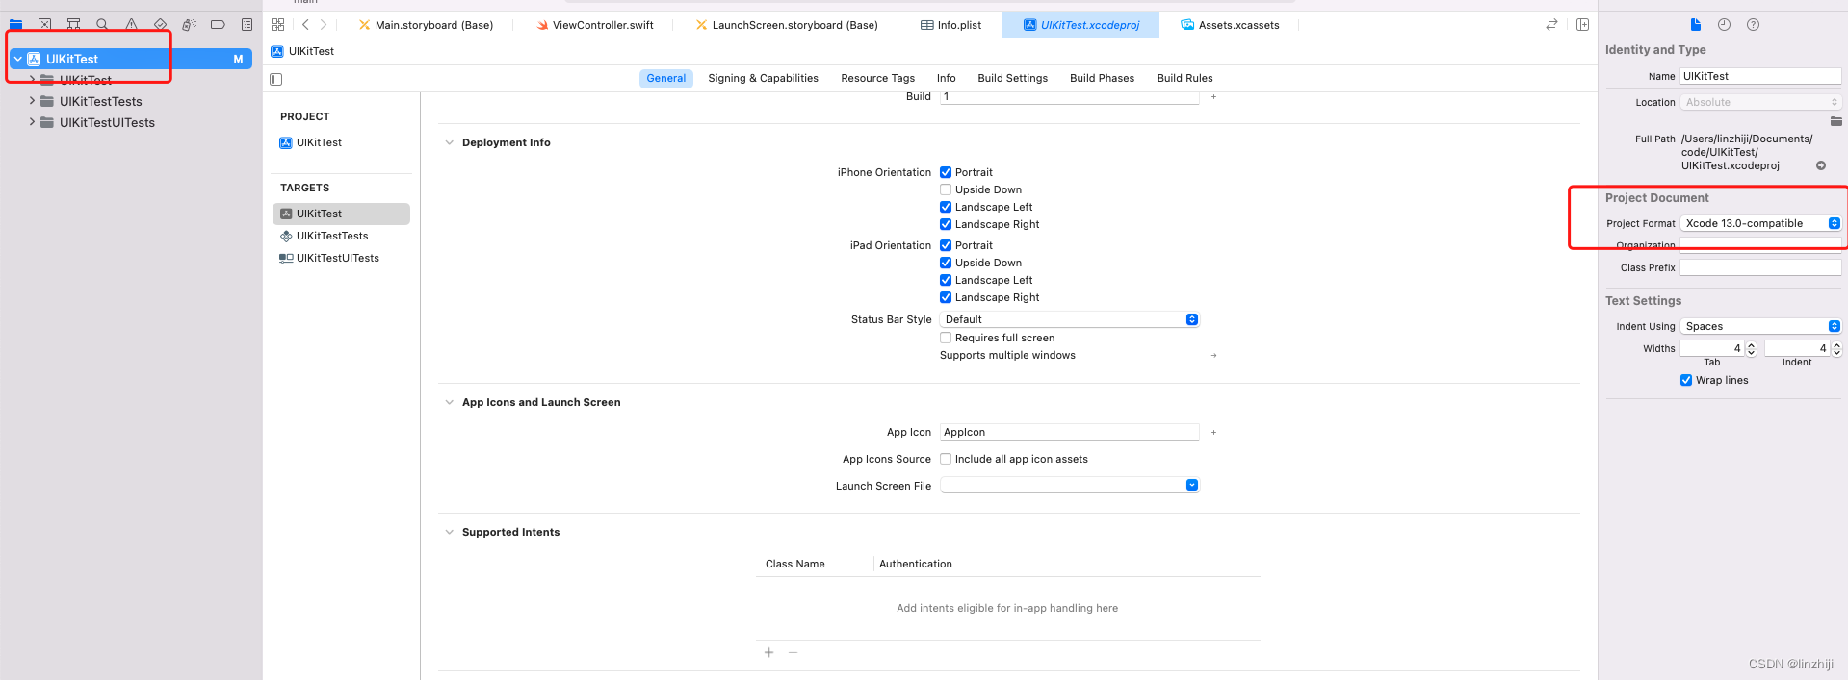Show the Issue navigator warning icon
1848x680 pixels.
[x=131, y=24]
